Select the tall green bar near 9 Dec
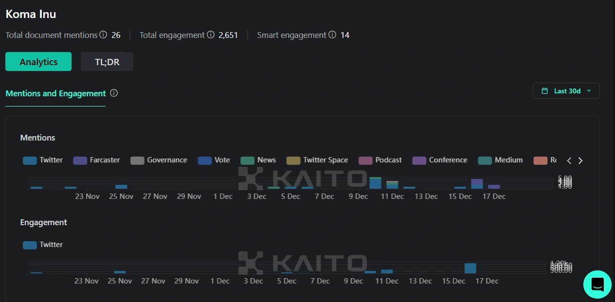Screen dimensions: 615x302 point(375,183)
